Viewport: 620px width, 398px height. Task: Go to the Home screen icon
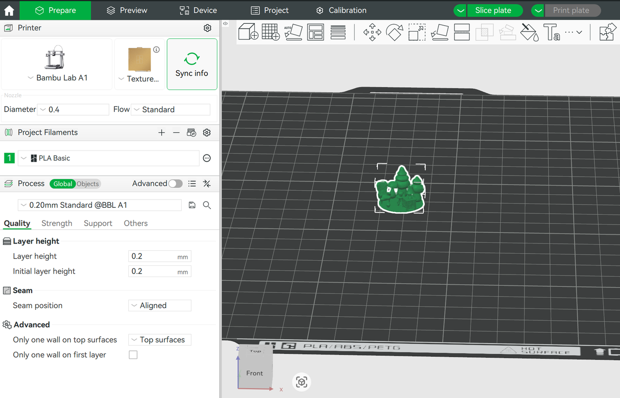(x=9, y=10)
